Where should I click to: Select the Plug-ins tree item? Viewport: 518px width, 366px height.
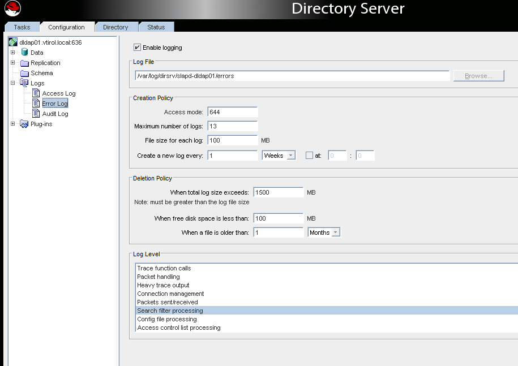click(41, 124)
